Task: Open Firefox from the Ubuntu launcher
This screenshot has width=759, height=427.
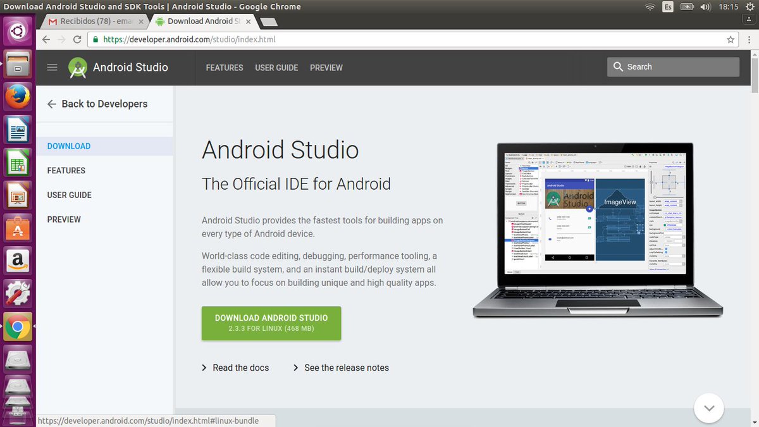Action: [17, 96]
